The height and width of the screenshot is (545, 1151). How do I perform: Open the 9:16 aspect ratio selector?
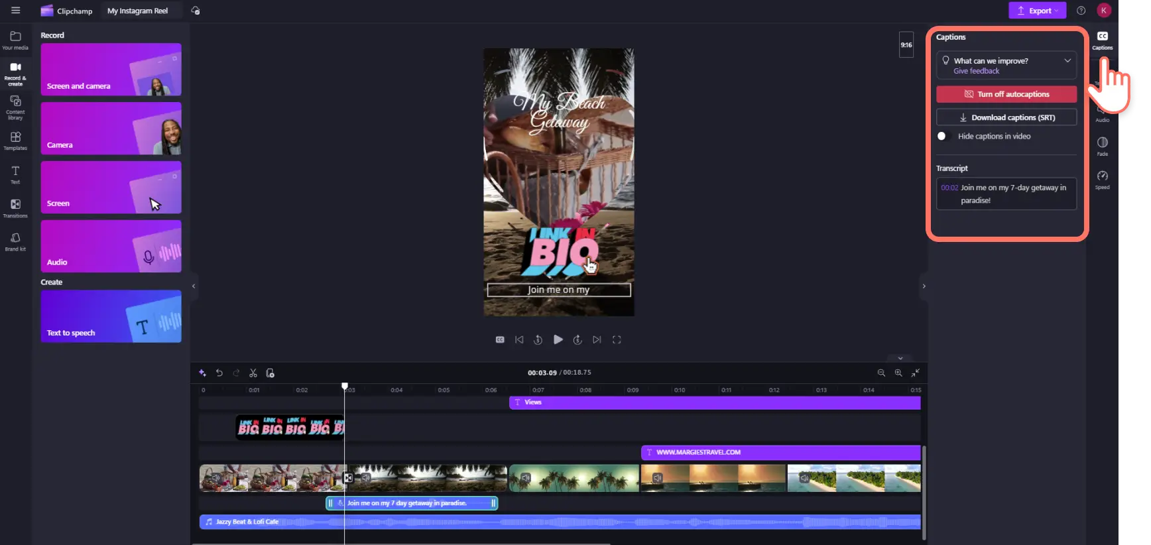coord(906,45)
